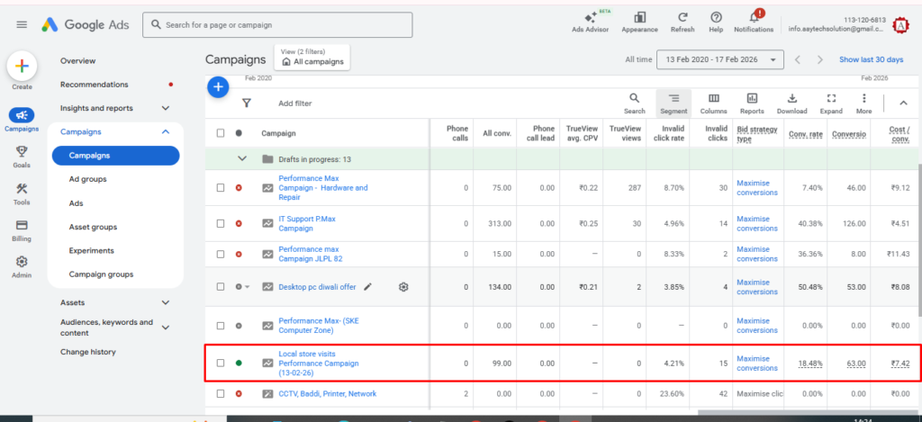This screenshot has width=922, height=422.
Task: Expand the Insights and reports section
Action: pyautogui.click(x=165, y=108)
